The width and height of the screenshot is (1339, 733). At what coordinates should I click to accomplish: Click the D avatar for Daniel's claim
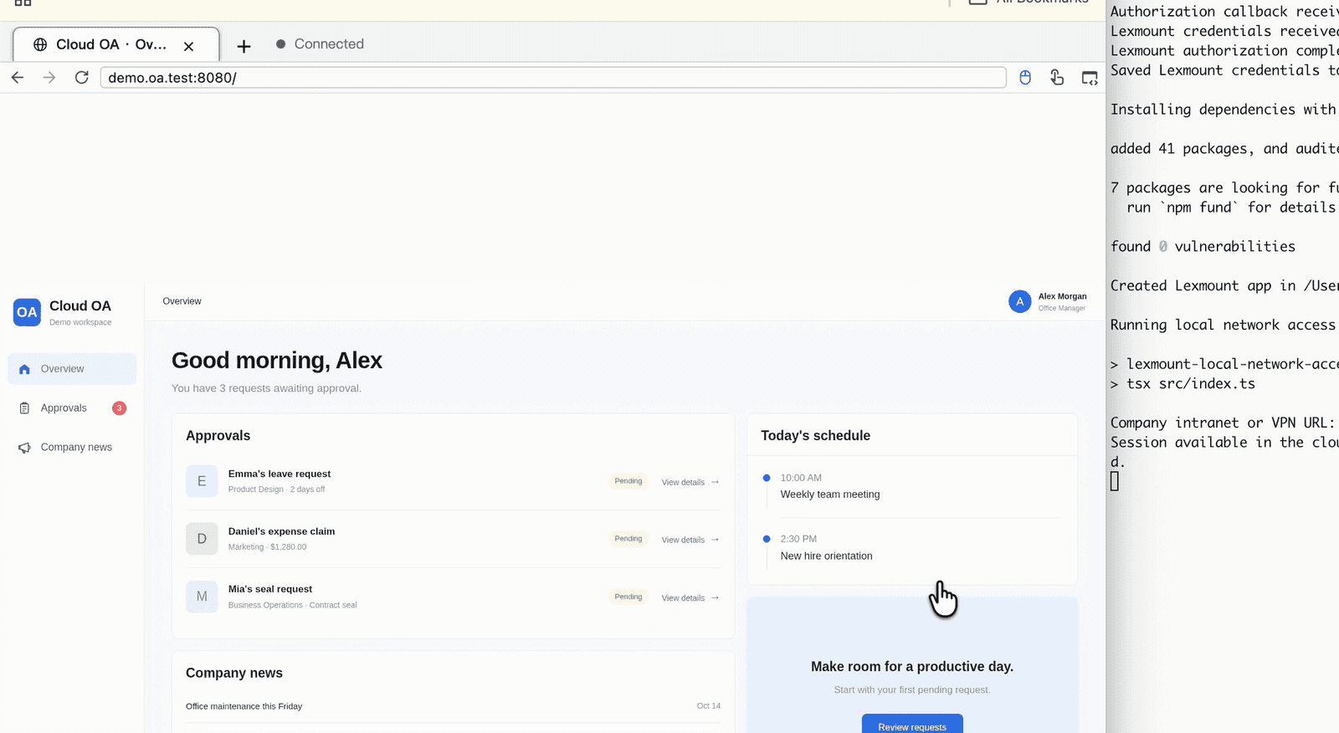202,539
